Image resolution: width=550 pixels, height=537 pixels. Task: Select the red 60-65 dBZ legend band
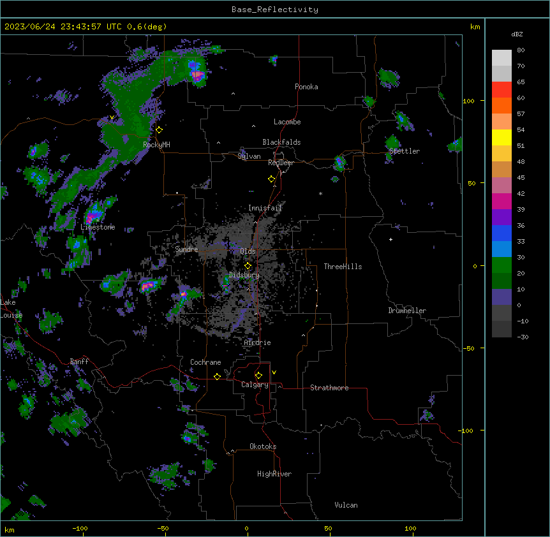(x=502, y=89)
